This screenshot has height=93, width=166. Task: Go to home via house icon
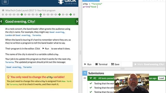pos(3,10)
